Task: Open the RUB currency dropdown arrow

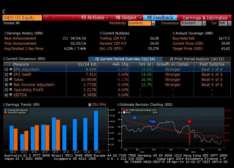Action: (230, 23)
